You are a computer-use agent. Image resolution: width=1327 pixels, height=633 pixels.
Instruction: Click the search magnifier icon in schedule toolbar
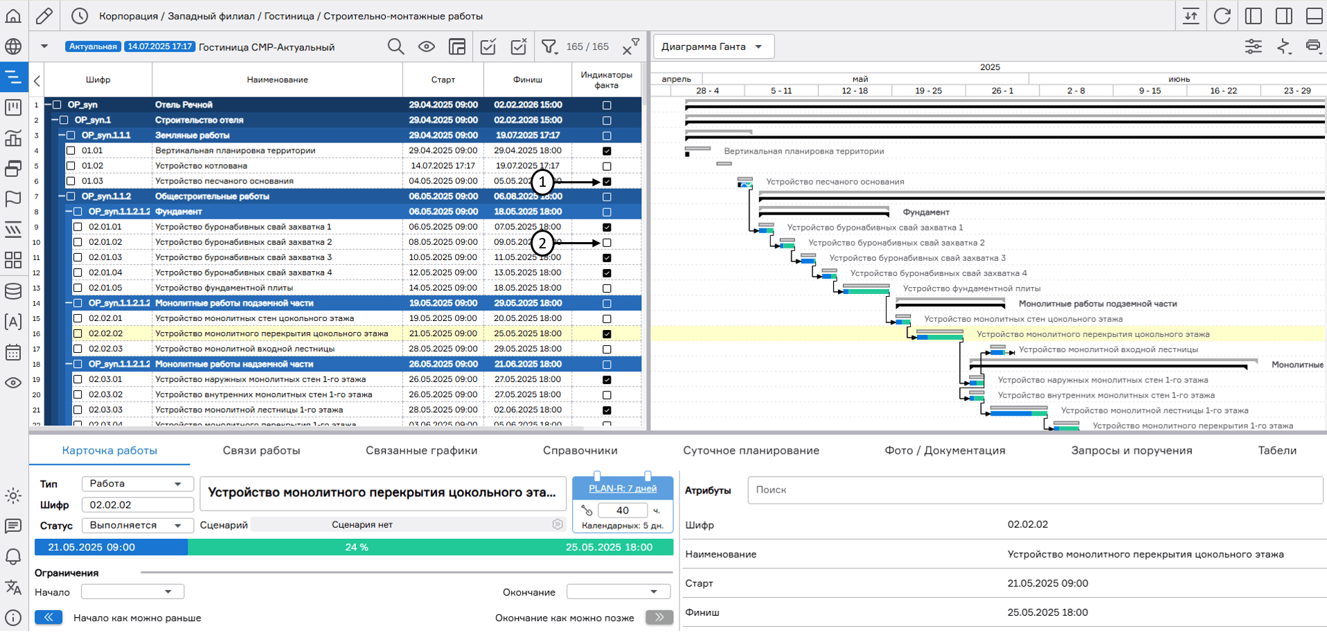click(x=395, y=46)
